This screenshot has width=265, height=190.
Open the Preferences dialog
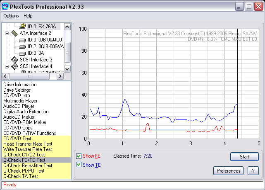pyautogui.click(x=228, y=171)
